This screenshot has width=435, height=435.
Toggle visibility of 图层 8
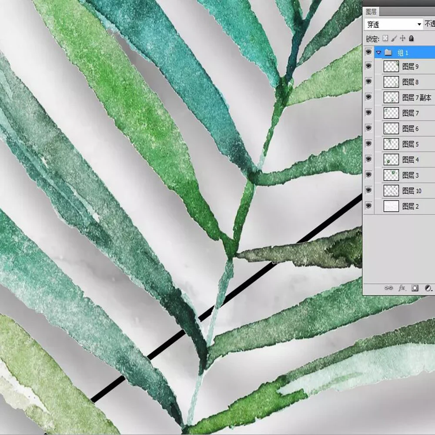point(368,82)
